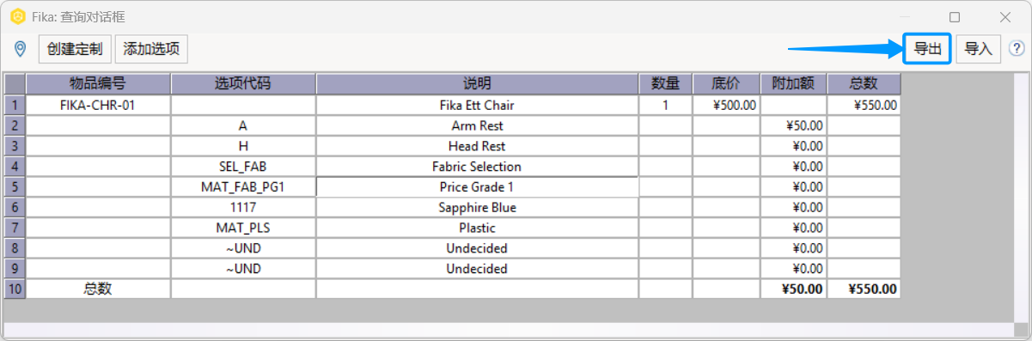Click the Fika app icon in title bar
The width and height of the screenshot is (1032, 341).
(15, 16)
